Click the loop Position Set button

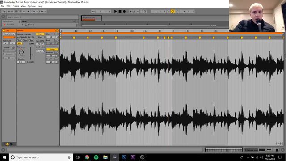pyautogui.click(x=56, y=53)
